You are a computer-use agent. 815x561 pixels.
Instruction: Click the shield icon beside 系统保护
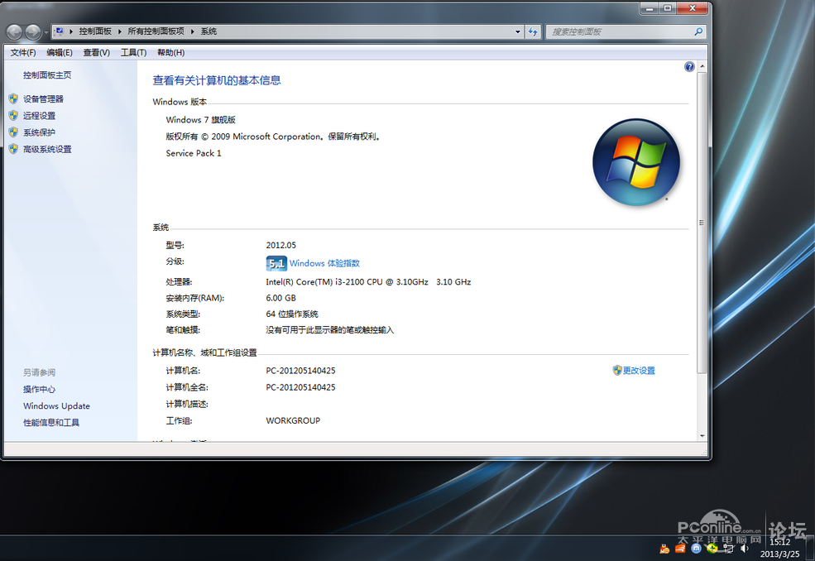[13, 132]
